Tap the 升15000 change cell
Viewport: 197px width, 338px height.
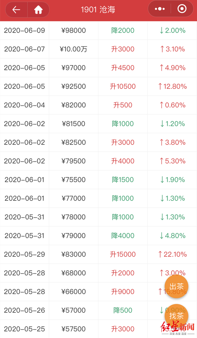(x=123, y=254)
